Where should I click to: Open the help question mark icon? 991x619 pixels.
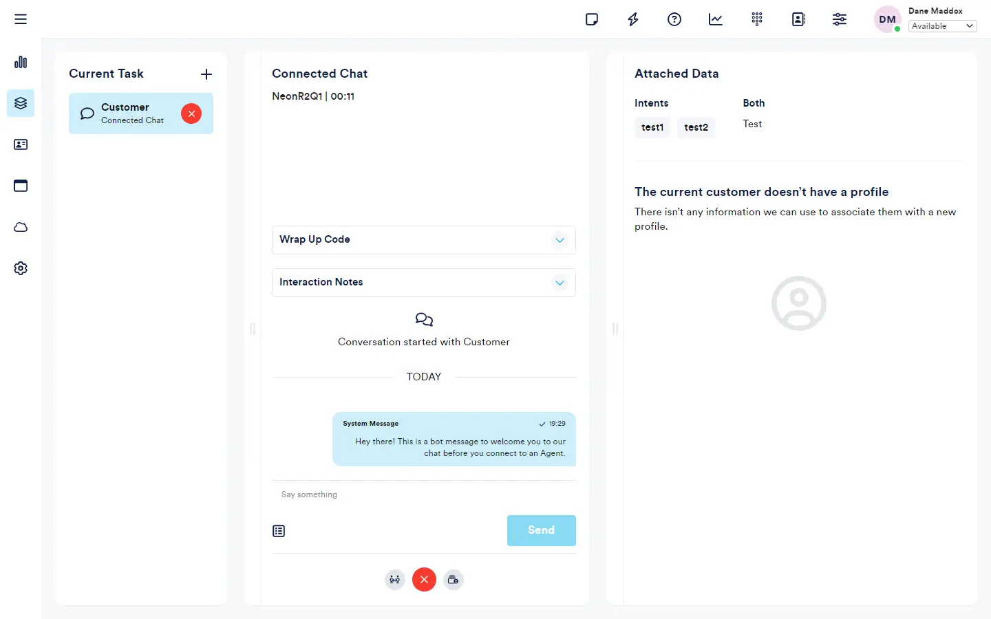[x=674, y=19]
